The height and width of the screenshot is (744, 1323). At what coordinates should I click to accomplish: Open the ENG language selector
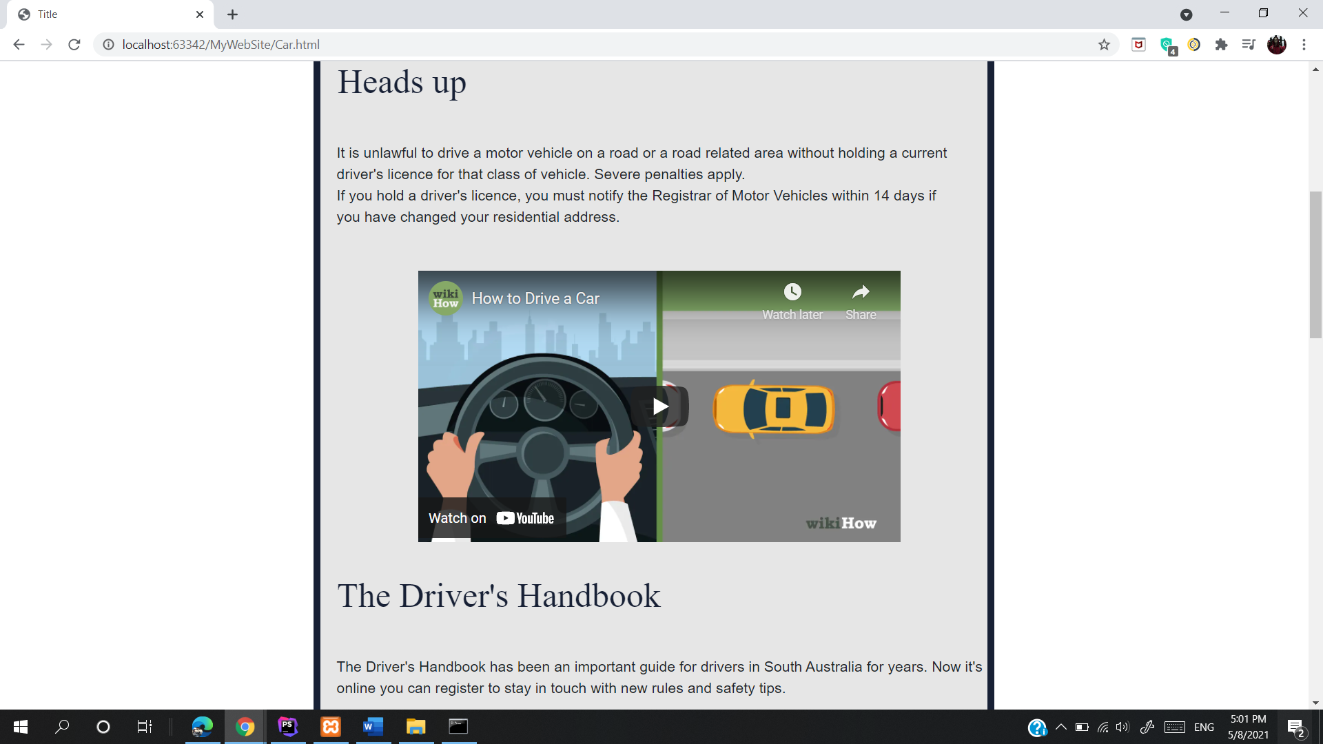click(1204, 727)
